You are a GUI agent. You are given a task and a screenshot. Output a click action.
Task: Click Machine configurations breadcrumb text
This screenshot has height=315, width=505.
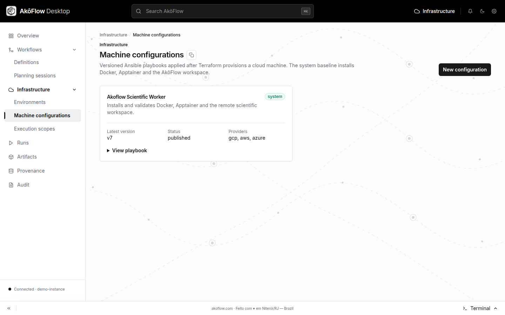[156, 35]
